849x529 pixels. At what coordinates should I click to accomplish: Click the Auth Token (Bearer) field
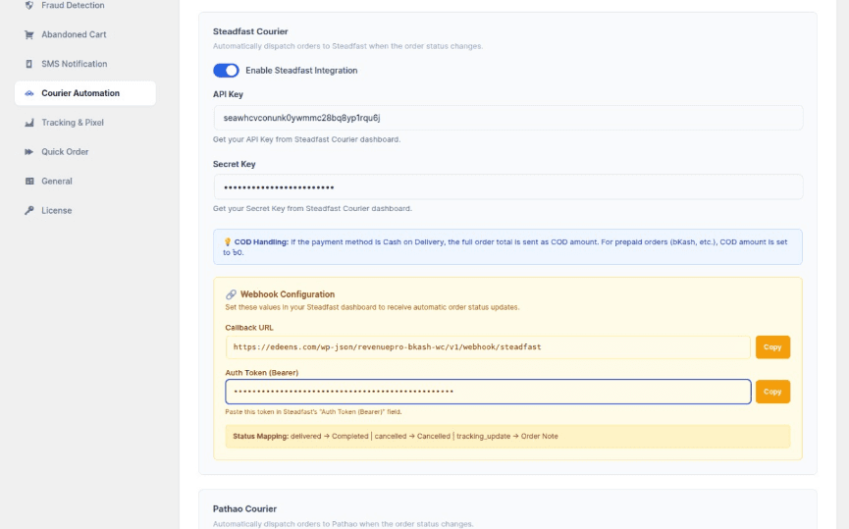pyautogui.click(x=488, y=392)
